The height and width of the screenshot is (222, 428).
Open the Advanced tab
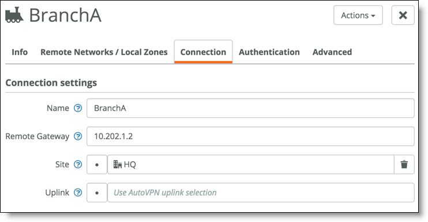click(x=332, y=52)
